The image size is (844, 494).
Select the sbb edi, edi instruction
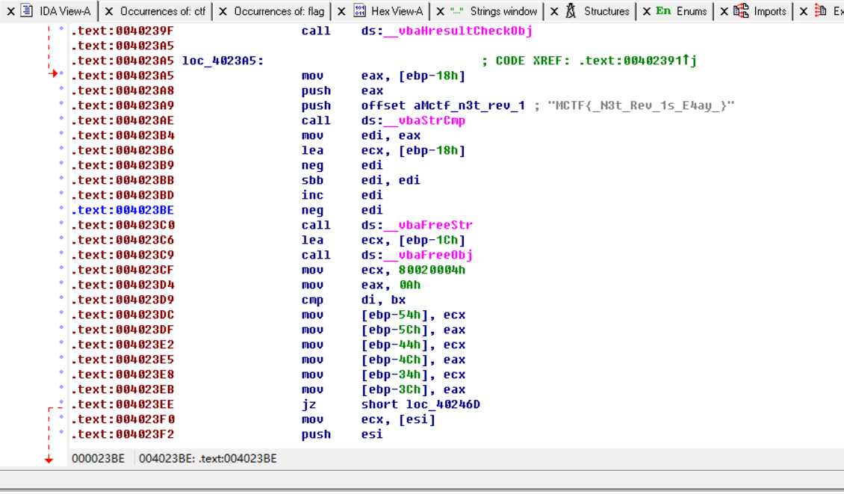[x=361, y=180]
